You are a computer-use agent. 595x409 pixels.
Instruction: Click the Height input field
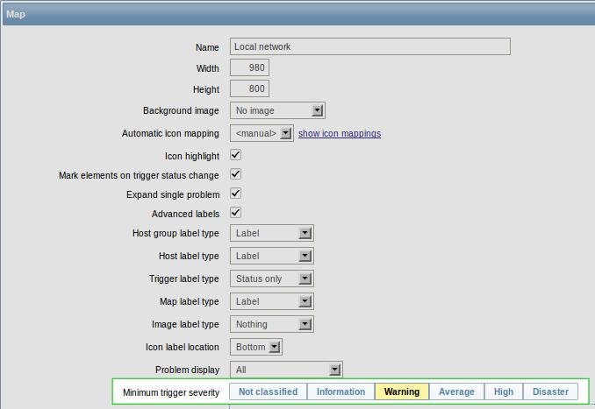click(249, 89)
